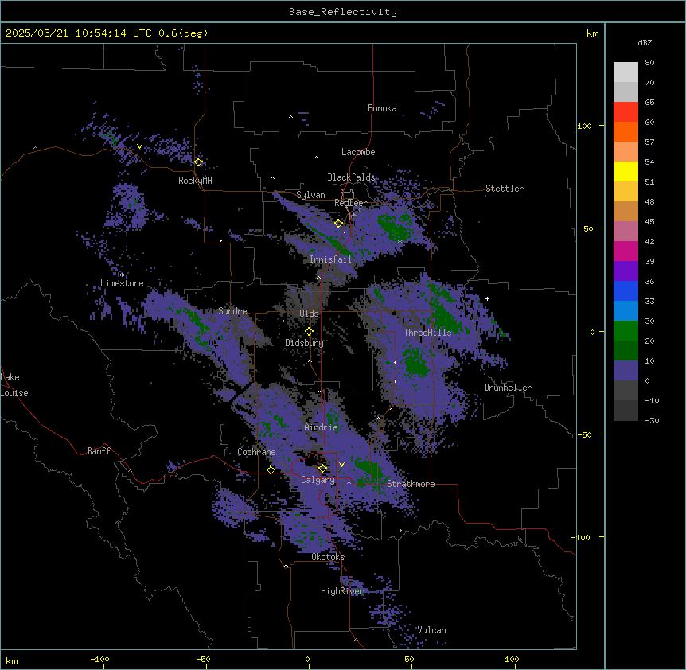
Task: Select the Vulcan label
Action: [x=432, y=630]
